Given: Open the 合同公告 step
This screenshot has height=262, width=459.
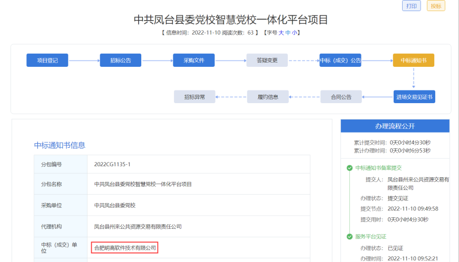Looking at the screenshot, I should coord(341,97).
